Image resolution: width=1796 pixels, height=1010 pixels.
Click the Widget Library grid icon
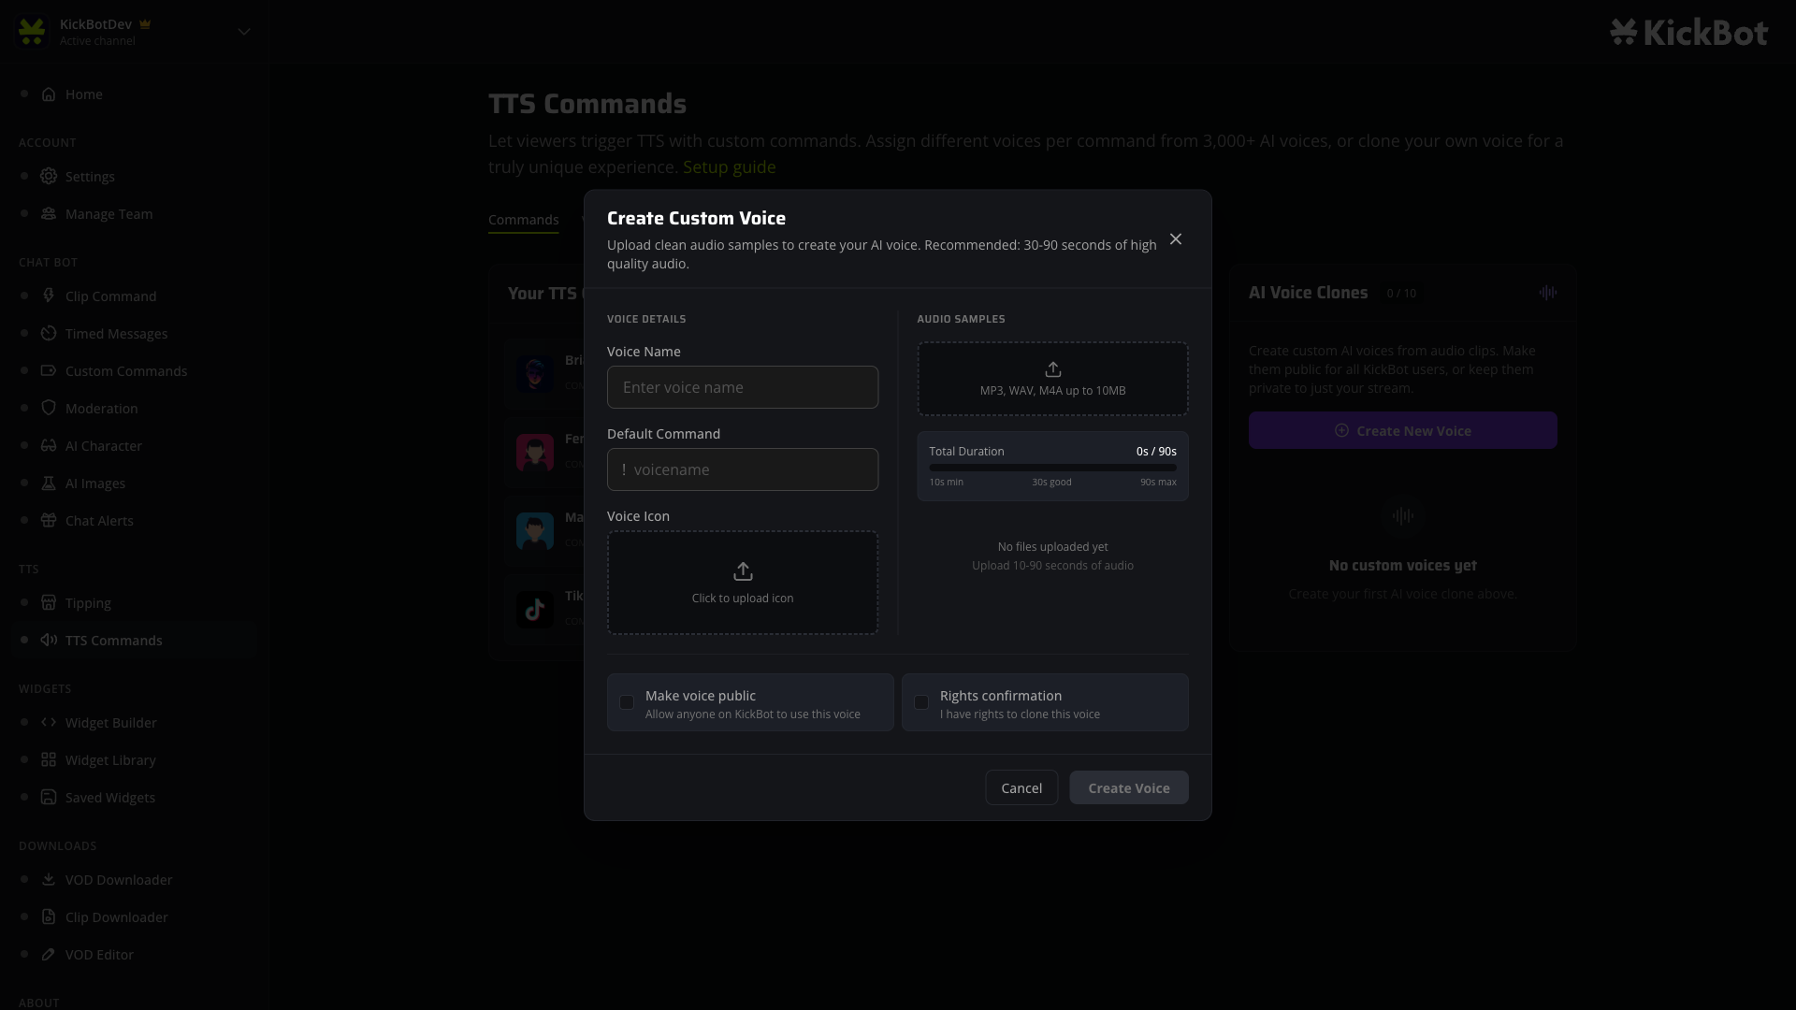point(49,760)
